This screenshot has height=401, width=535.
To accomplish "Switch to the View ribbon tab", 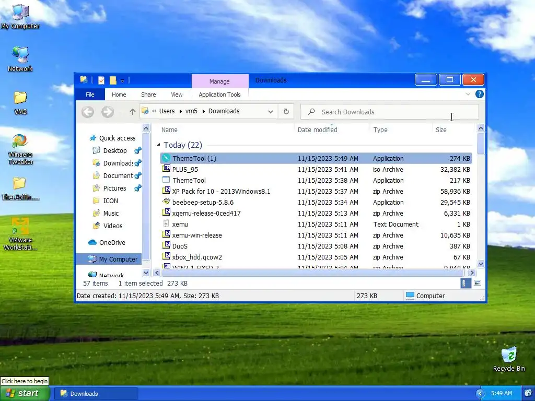I will click(x=177, y=95).
